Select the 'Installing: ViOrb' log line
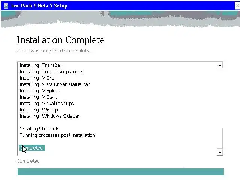240x180 pixels. coord(37,78)
